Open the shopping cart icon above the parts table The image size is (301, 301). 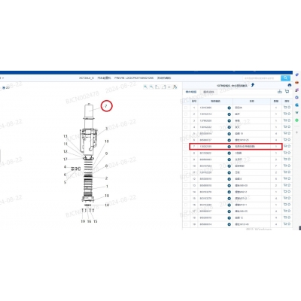click(287, 92)
